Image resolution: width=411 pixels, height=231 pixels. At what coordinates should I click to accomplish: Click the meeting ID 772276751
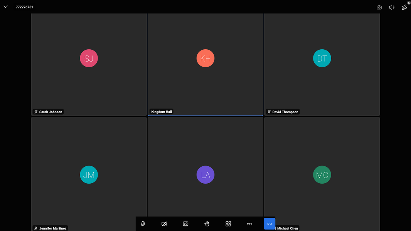(x=24, y=7)
